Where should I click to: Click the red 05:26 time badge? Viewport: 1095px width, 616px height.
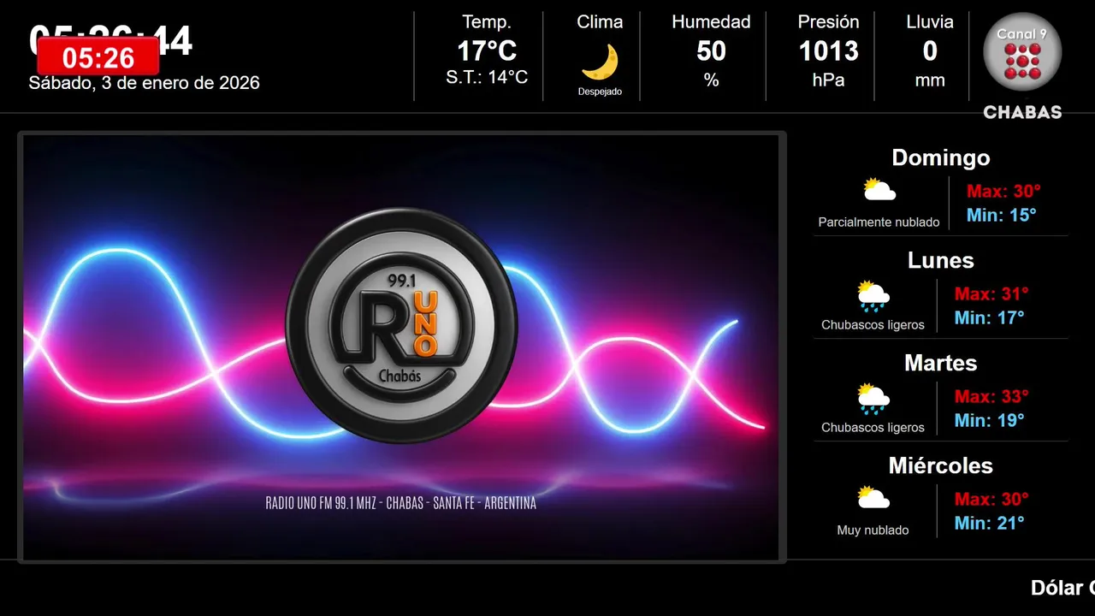pyautogui.click(x=98, y=57)
